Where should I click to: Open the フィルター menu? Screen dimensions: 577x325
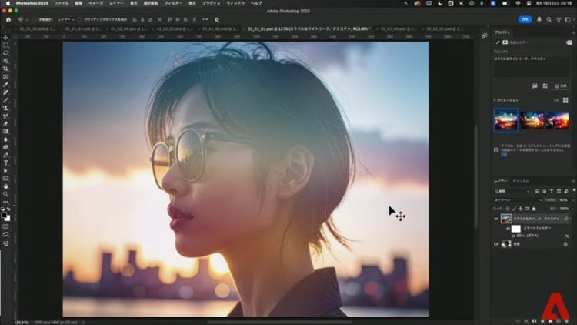[x=152, y=4]
